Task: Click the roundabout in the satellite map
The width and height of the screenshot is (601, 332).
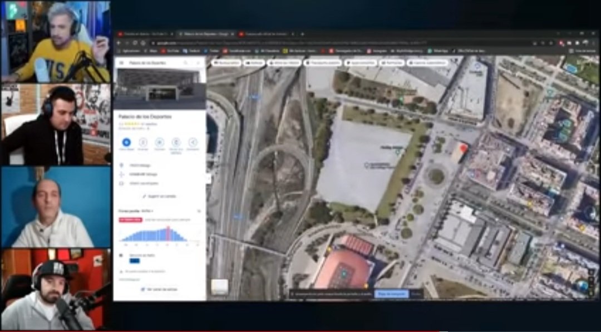Action: tap(436, 177)
